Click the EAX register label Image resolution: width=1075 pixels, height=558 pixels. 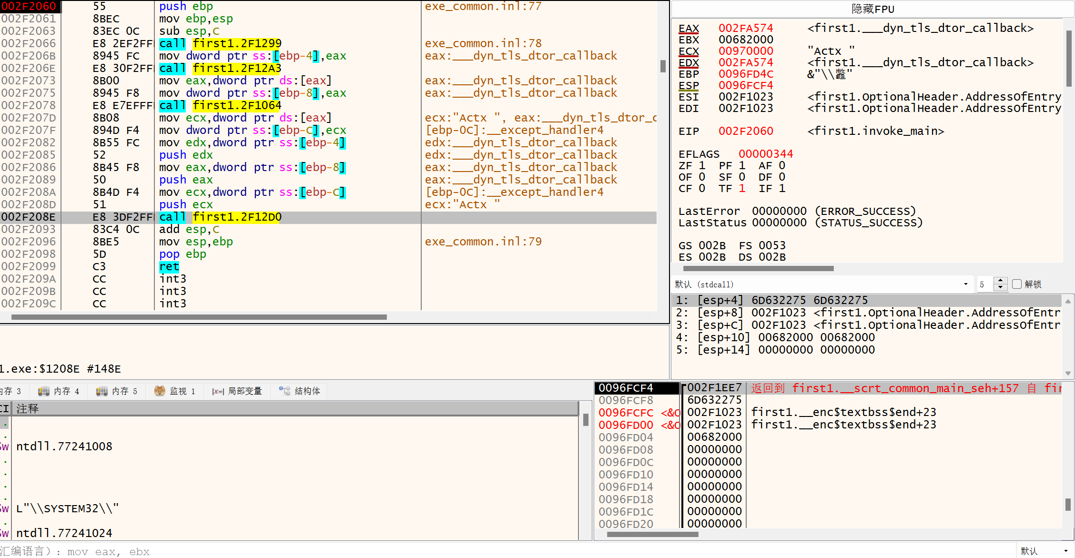coord(689,29)
